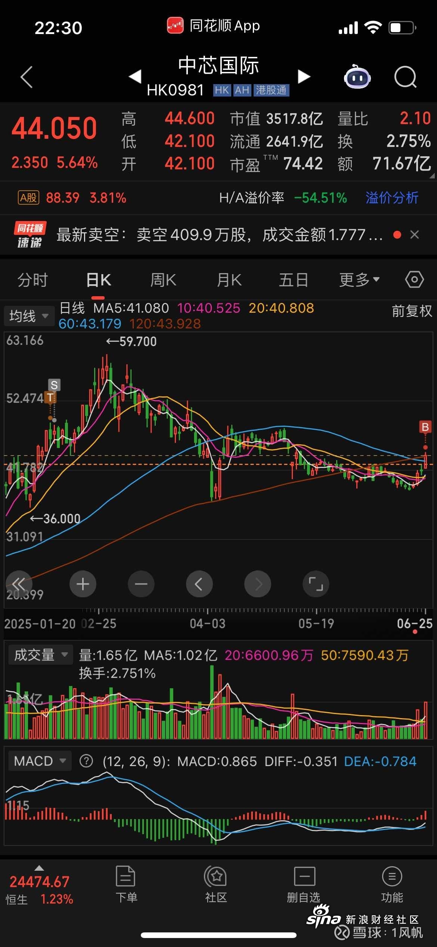Tap 06-25 date on time axis
Image resolution: width=437 pixels, height=947 pixels.
[x=415, y=623]
